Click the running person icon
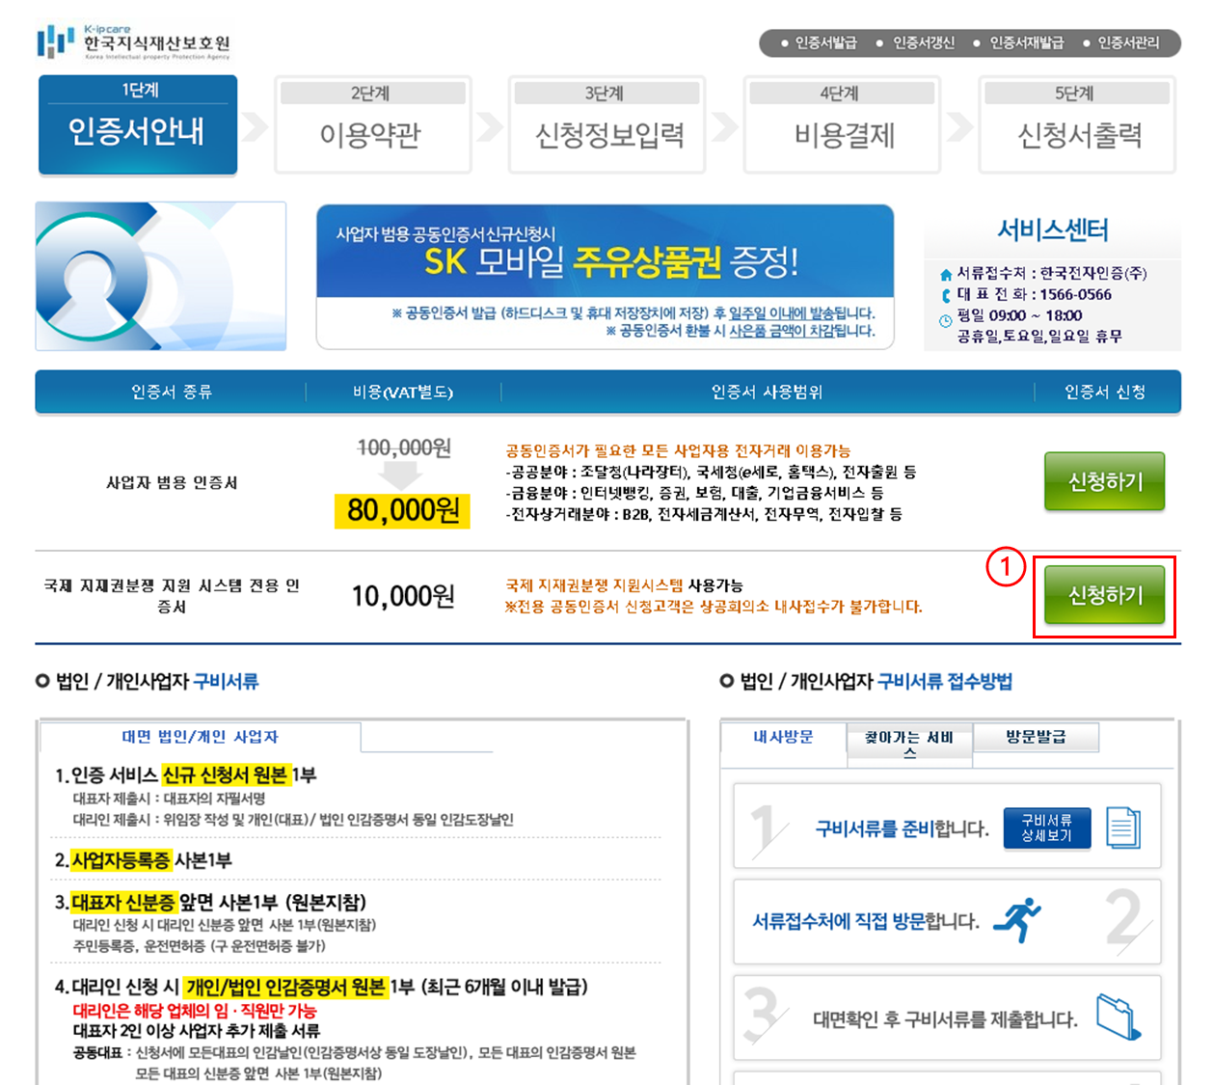The image size is (1213, 1085). point(1018,919)
